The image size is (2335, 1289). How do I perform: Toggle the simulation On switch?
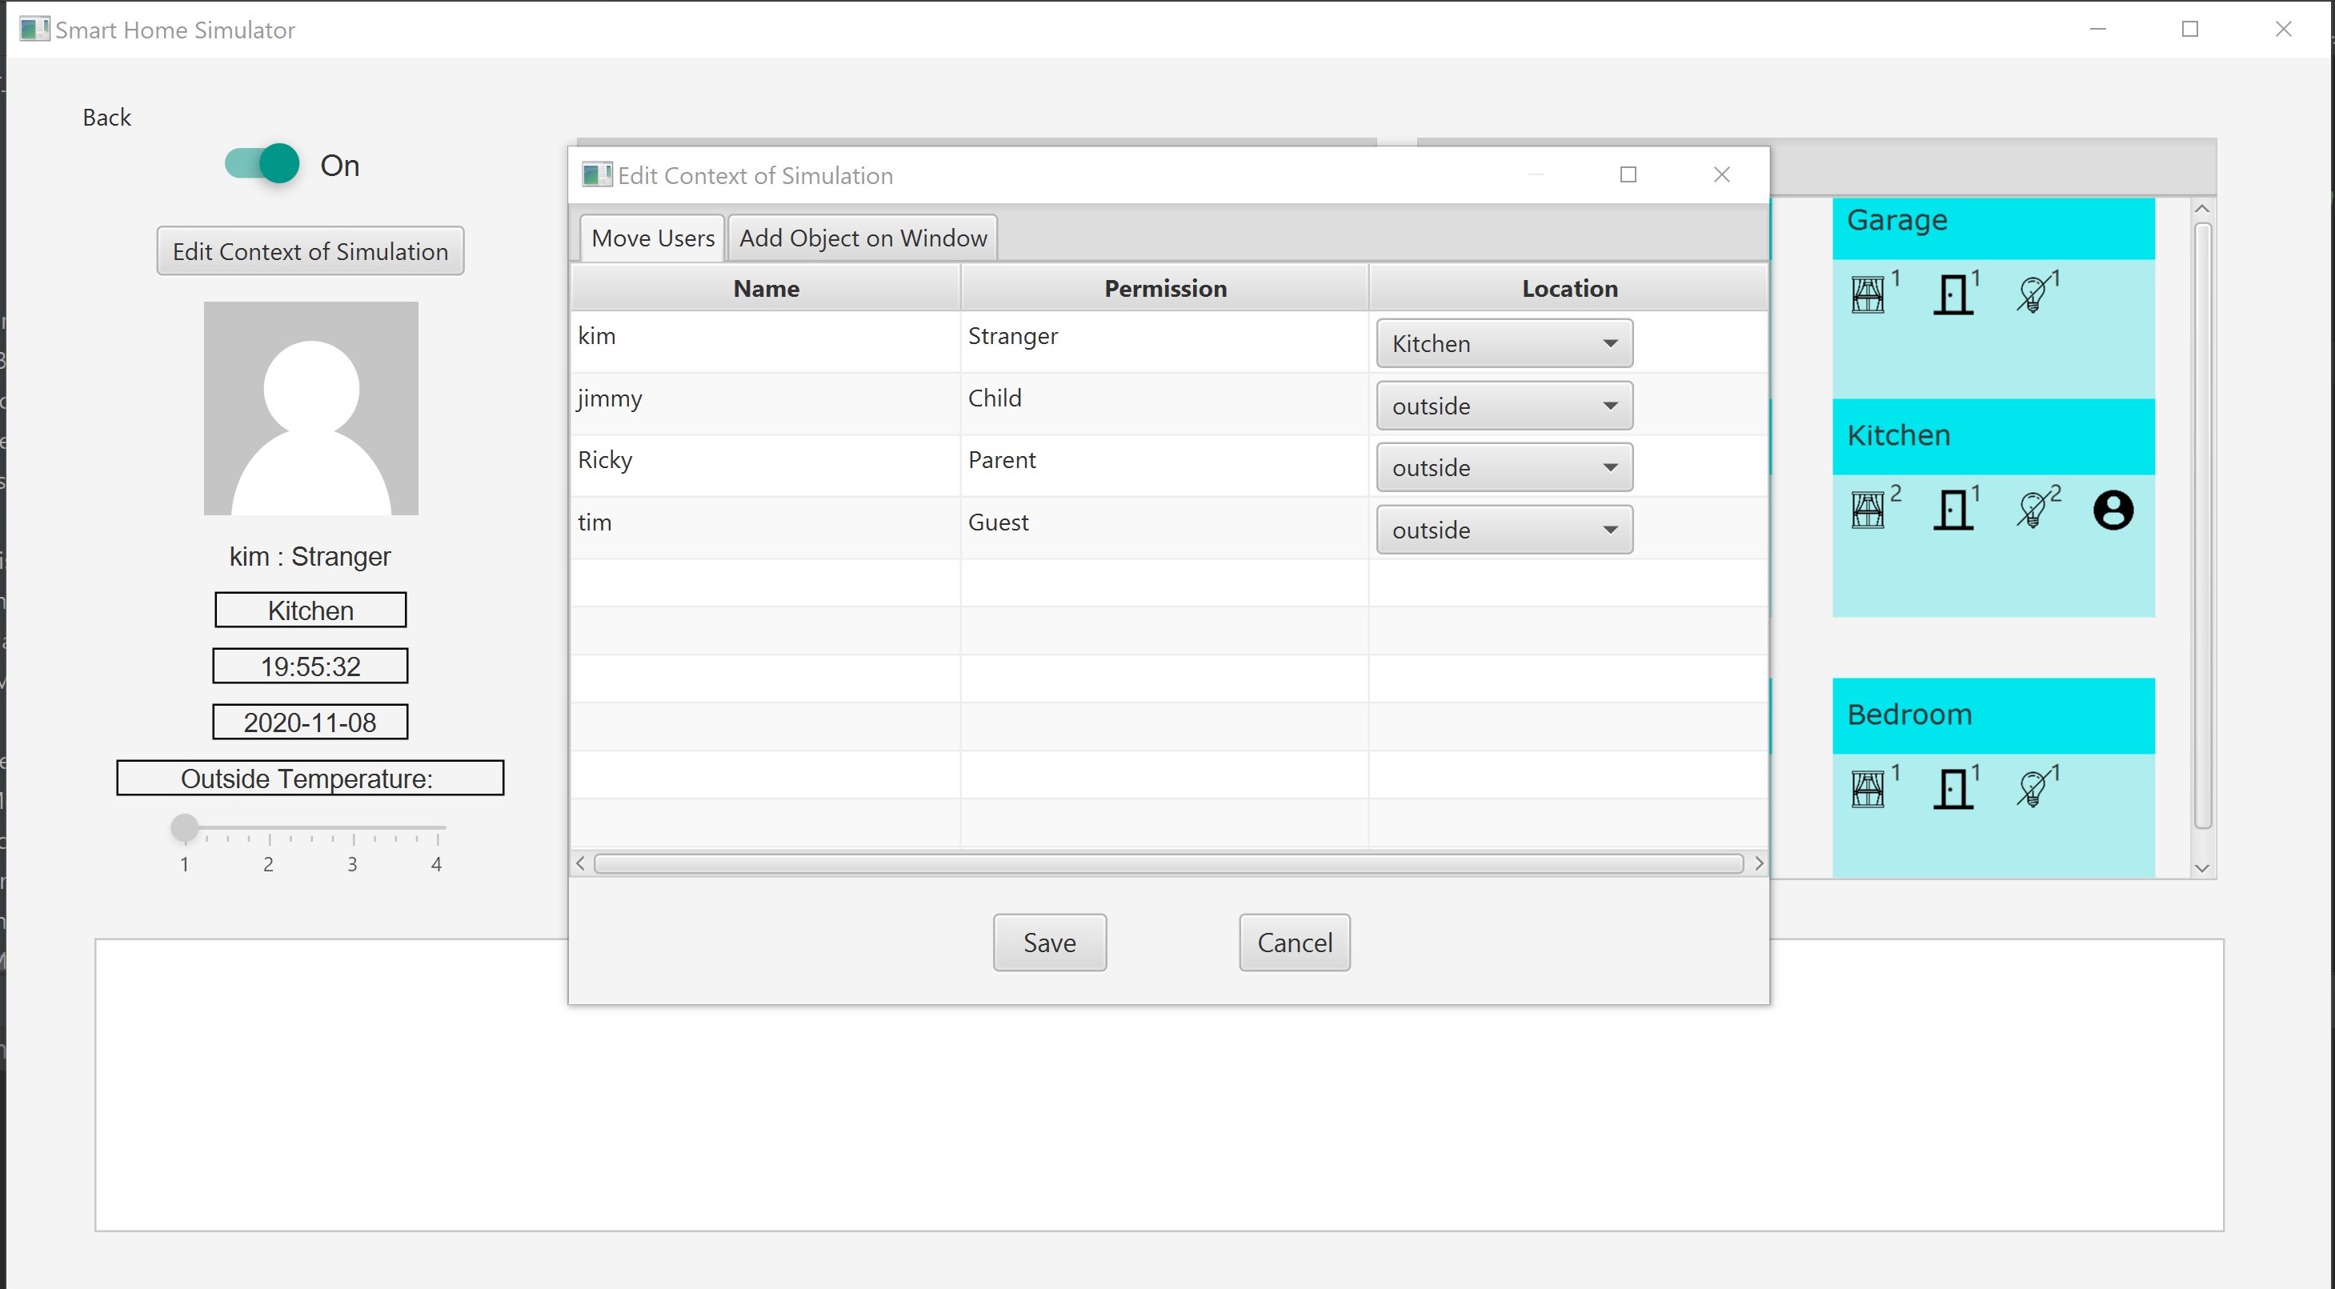point(263,164)
